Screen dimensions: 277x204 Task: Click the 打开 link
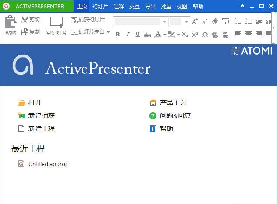(x=30, y=103)
